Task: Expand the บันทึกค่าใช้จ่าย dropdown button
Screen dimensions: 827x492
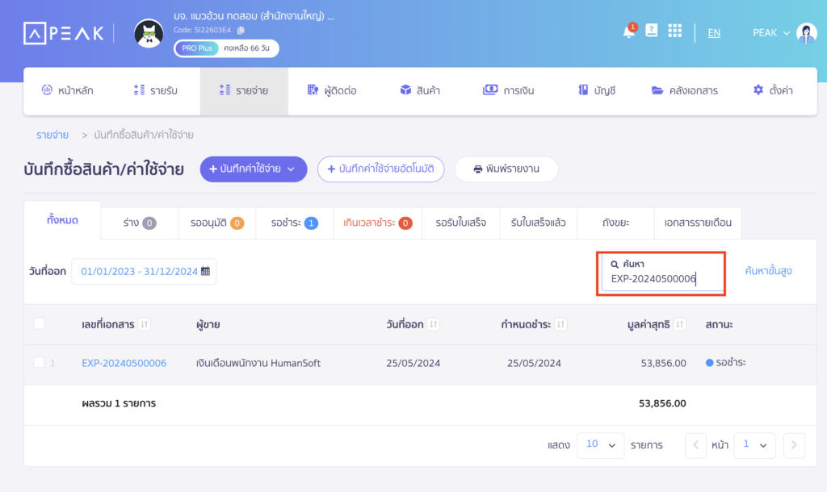Action: [x=254, y=169]
